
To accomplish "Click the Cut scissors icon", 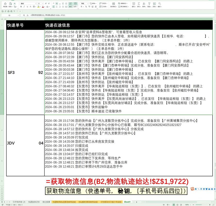I will pos(15,4).
